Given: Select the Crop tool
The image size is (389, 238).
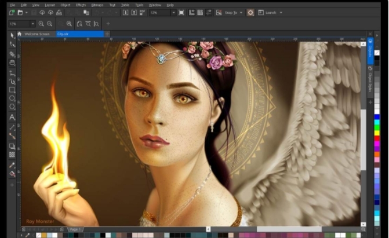Looking at the screenshot, I should click(x=12, y=54).
